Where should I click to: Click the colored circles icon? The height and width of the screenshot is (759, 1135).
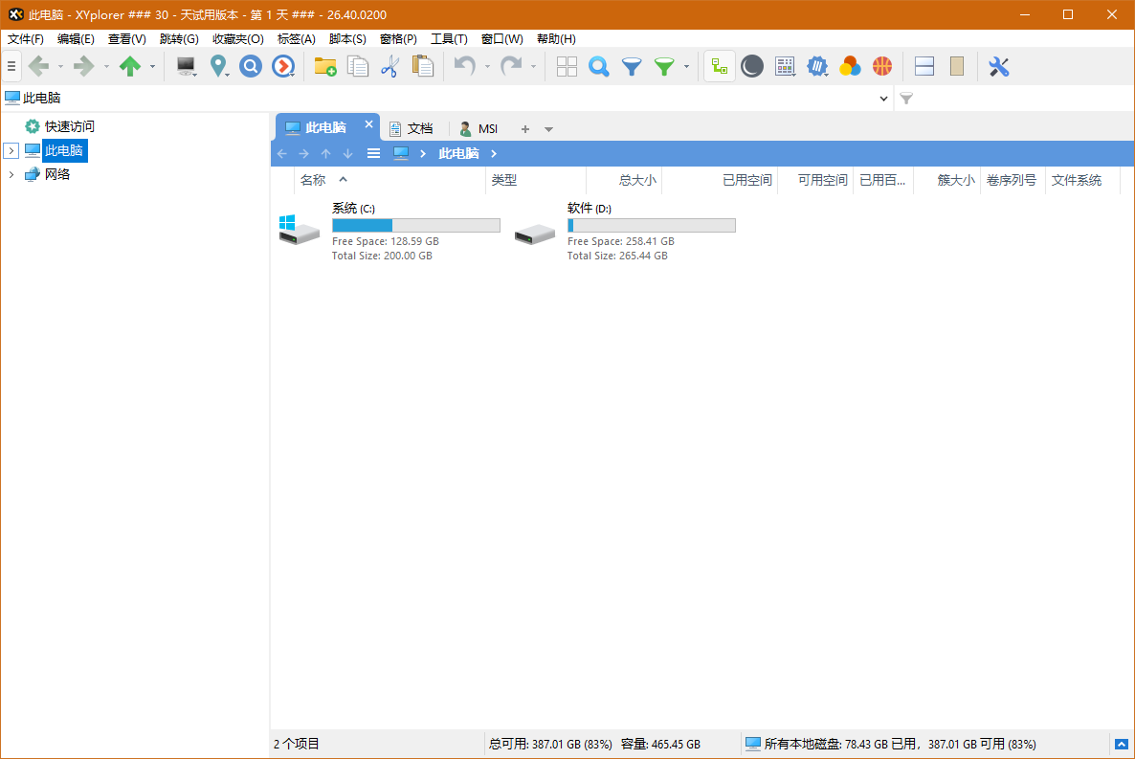(850, 67)
